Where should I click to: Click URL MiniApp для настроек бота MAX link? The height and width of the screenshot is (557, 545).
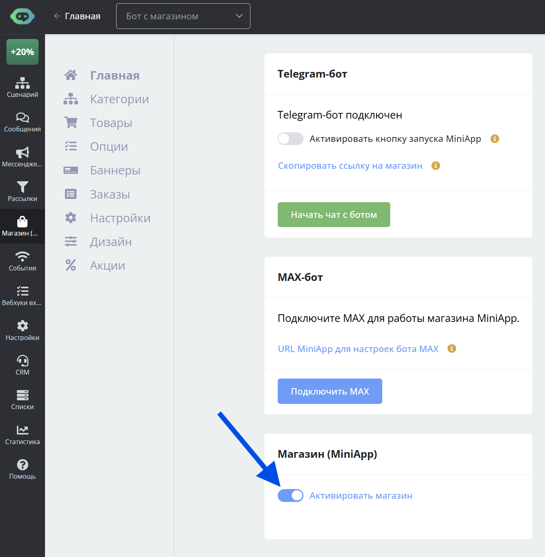point(358,349)
